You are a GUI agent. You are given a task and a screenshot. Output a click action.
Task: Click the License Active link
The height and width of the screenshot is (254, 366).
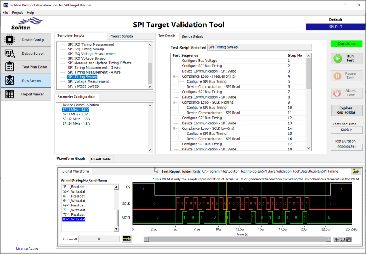tap(27, 248)
